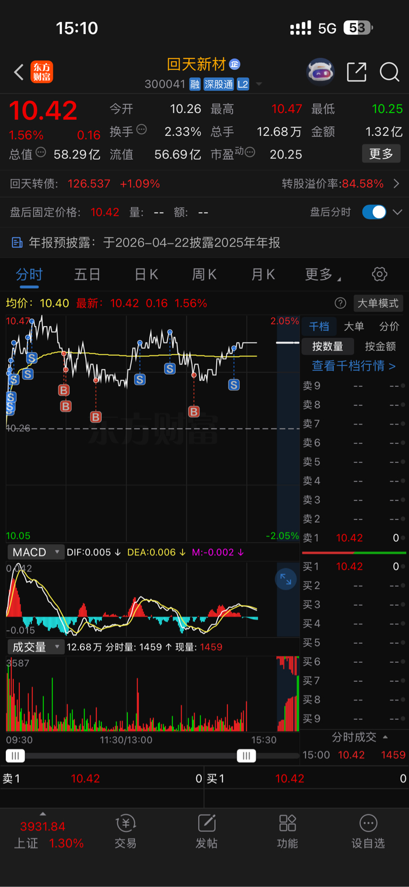Open chart settings gear icon
Viewport: 409px width, 887px height.
pyautogui.click(x=380, y=274)
